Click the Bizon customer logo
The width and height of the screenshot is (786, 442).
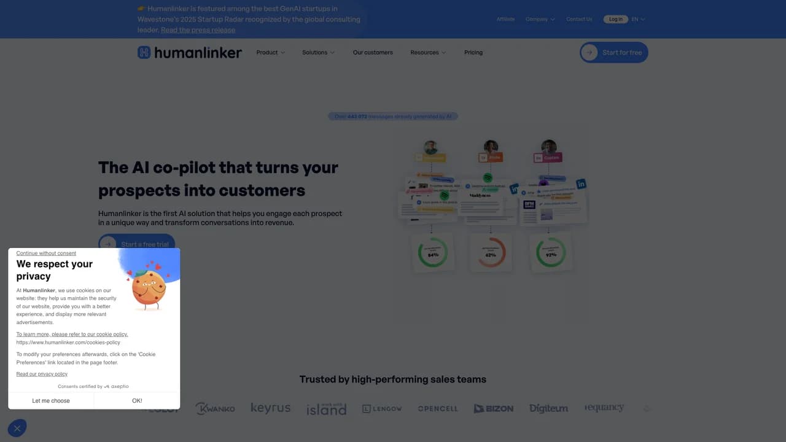[494, 409]
